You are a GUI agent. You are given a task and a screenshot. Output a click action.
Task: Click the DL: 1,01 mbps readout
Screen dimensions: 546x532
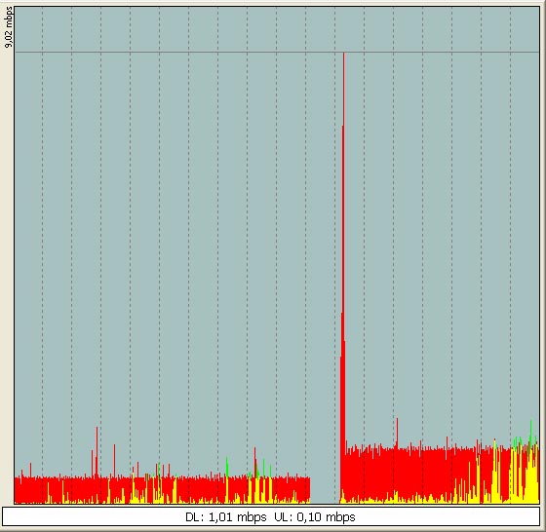(225, 516)
